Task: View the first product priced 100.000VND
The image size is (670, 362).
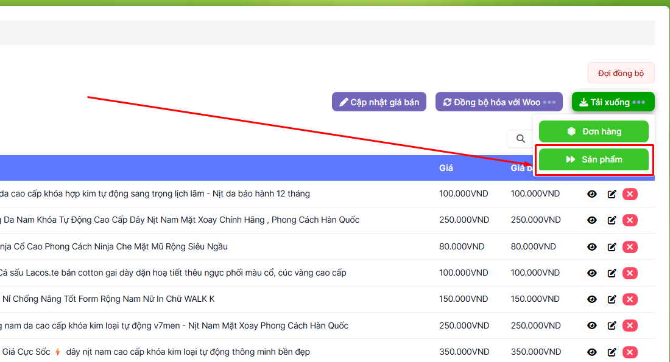Action: point(591,194)
